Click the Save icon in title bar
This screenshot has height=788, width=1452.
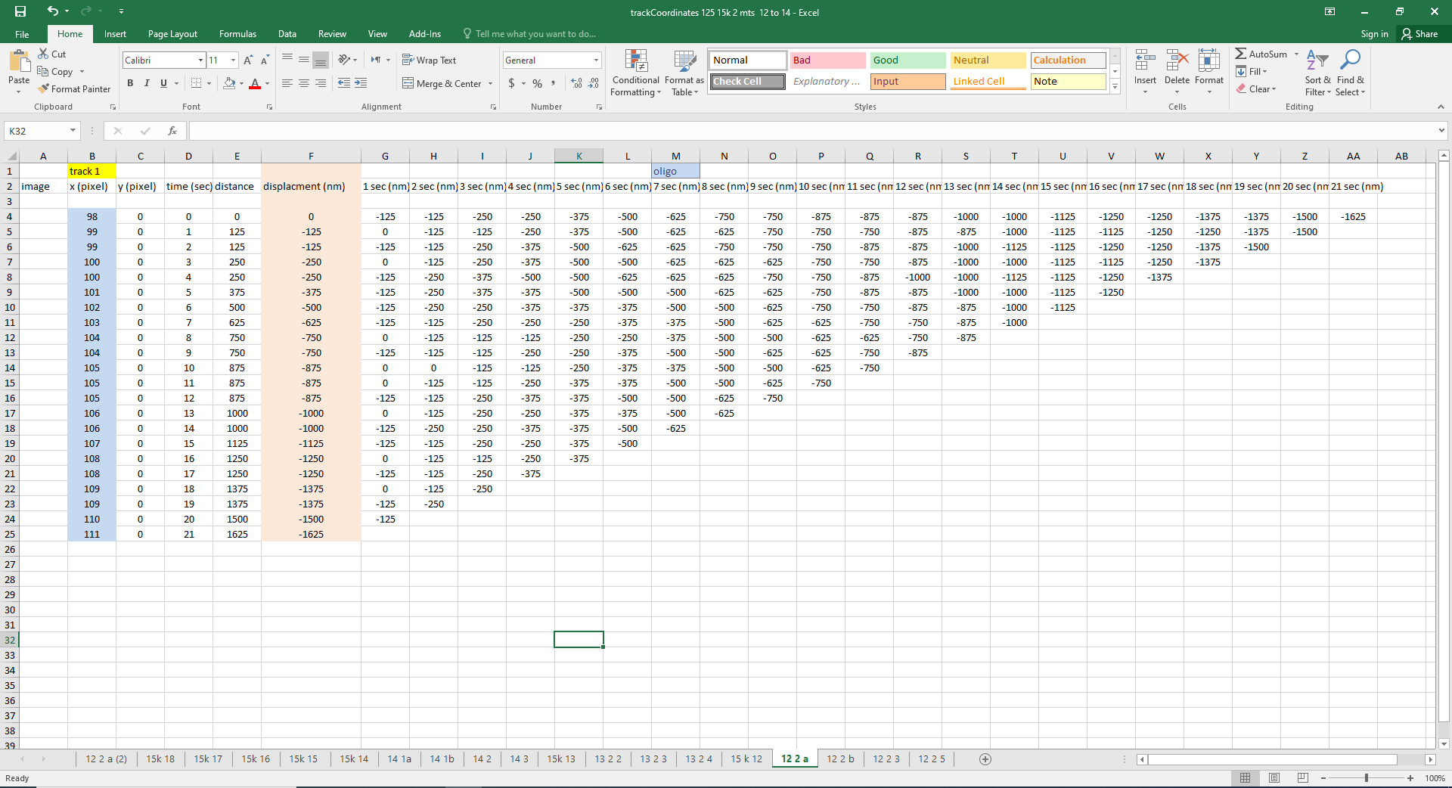[20, 11]
